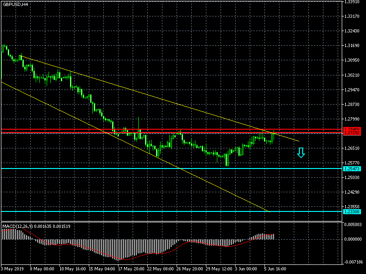Select the cyan 1.23300 price tag
This screenshot has height=274, width=366.
point(352,211)
